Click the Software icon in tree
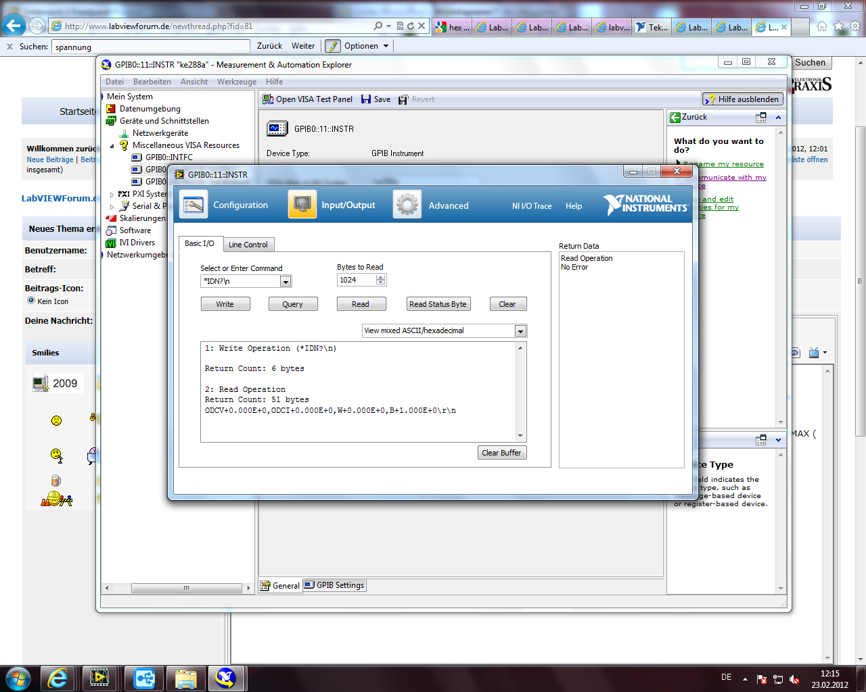The width and height of the screenshot is (866, 692). (112, 230)
